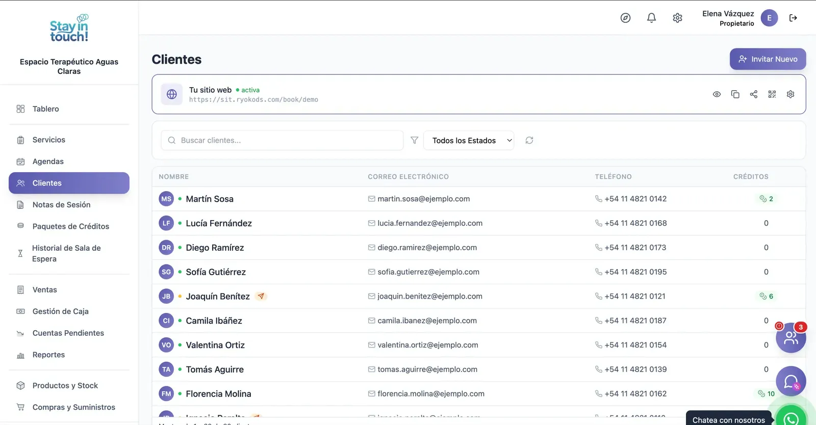Viewport: 816px width, 425px height.
Task: Show the website QR code
Action: (772, 94)
